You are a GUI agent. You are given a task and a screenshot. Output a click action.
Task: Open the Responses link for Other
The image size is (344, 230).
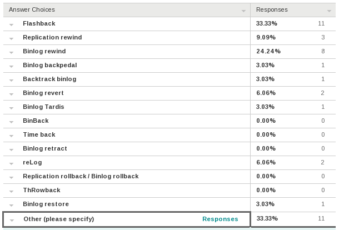[x=220, y=219]
